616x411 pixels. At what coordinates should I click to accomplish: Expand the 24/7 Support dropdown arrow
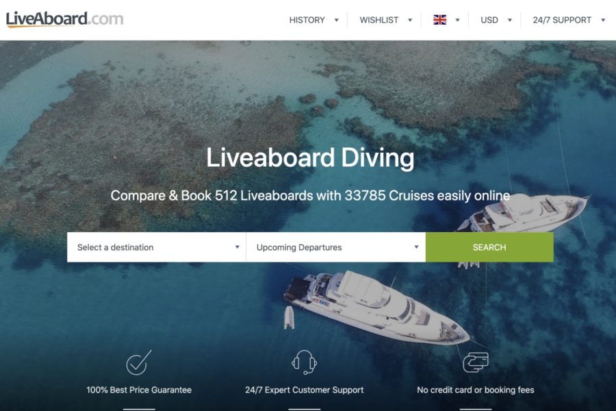[603, 20]
